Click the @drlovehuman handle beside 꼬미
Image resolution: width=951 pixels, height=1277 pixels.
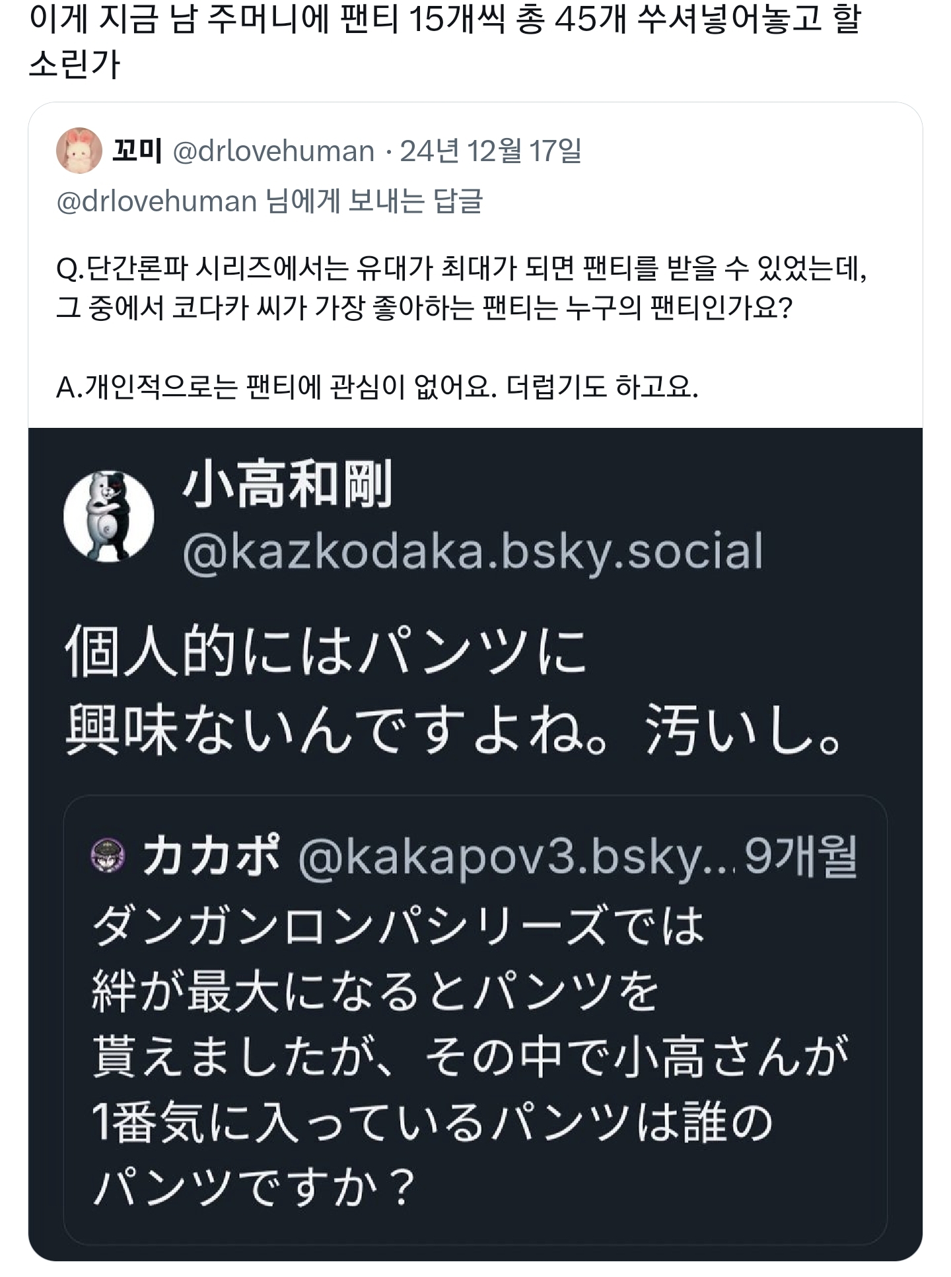[273, 151]
